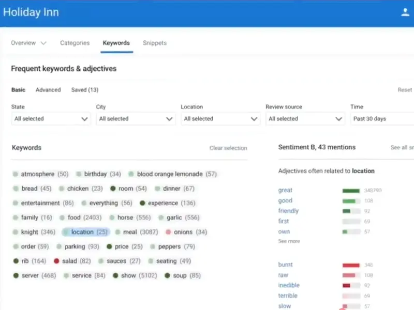Toggle the selected location keyword chip
The height and width of the screenshot is (310, 414).
click(86, 233)
